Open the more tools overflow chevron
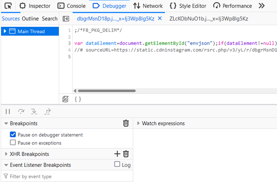This screenshot has width=277, height=182. pos(262,6)
